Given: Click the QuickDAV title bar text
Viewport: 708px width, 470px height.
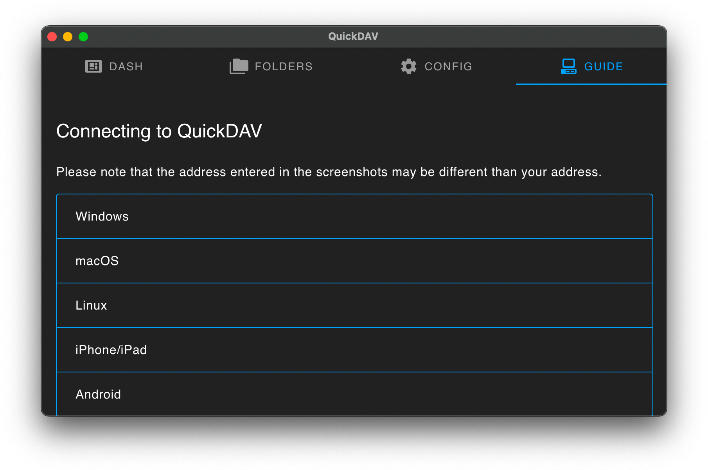Looking at the screenshot, I should [353, 36].
